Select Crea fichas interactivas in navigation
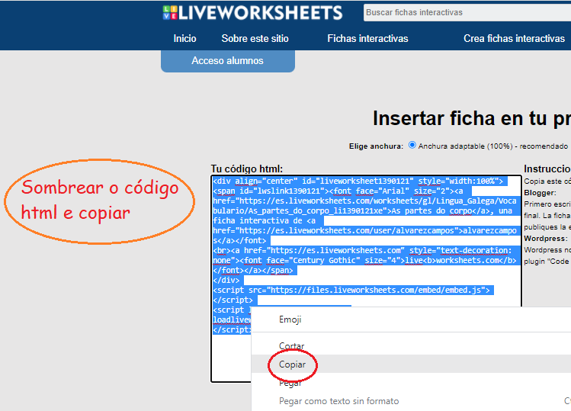The height and width of the screenshot is (411, 571). [514, 38]
